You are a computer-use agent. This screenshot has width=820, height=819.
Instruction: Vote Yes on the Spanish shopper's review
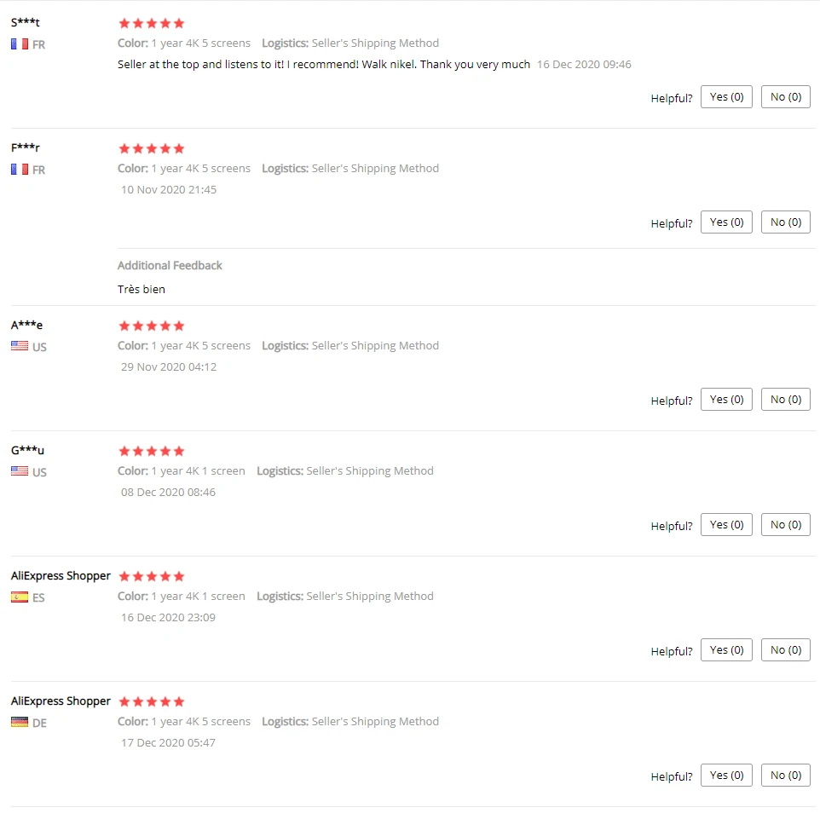tap(726, 650)
